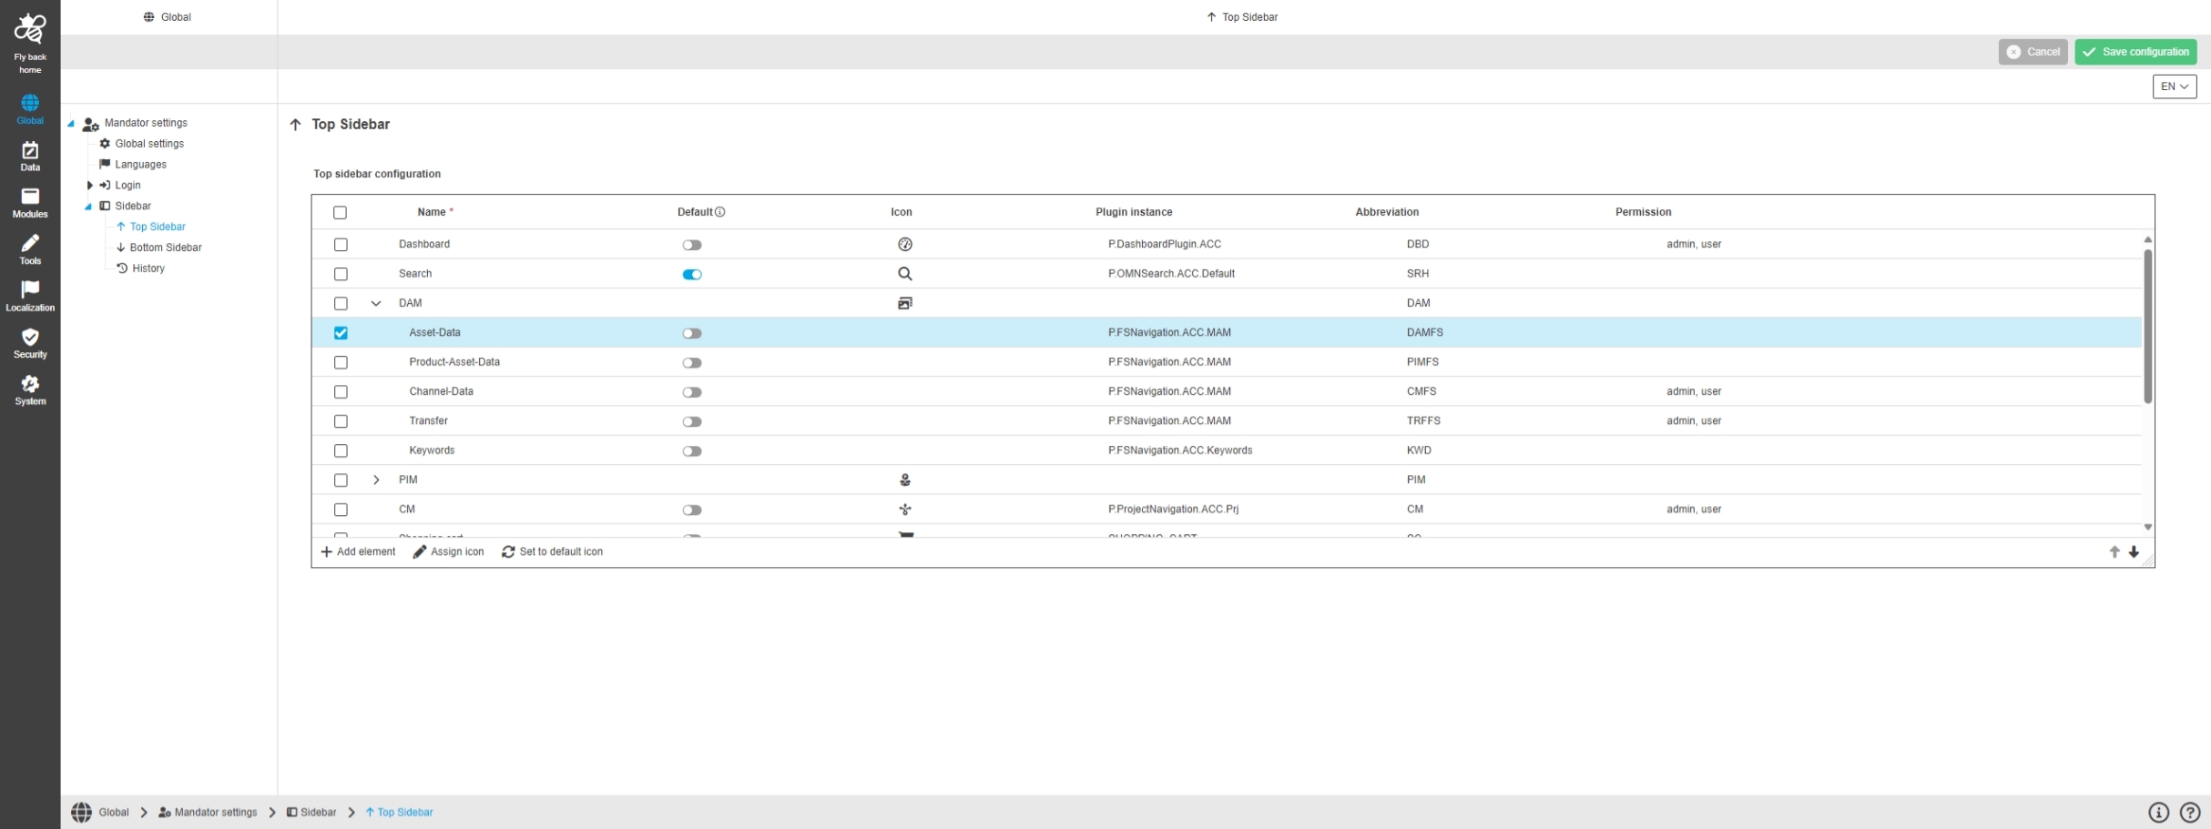Image resolution: width=2211 pixels, height=829 pixels.
Task: Select Bottom Sidebar in the tree
Action: click(165, 248)
